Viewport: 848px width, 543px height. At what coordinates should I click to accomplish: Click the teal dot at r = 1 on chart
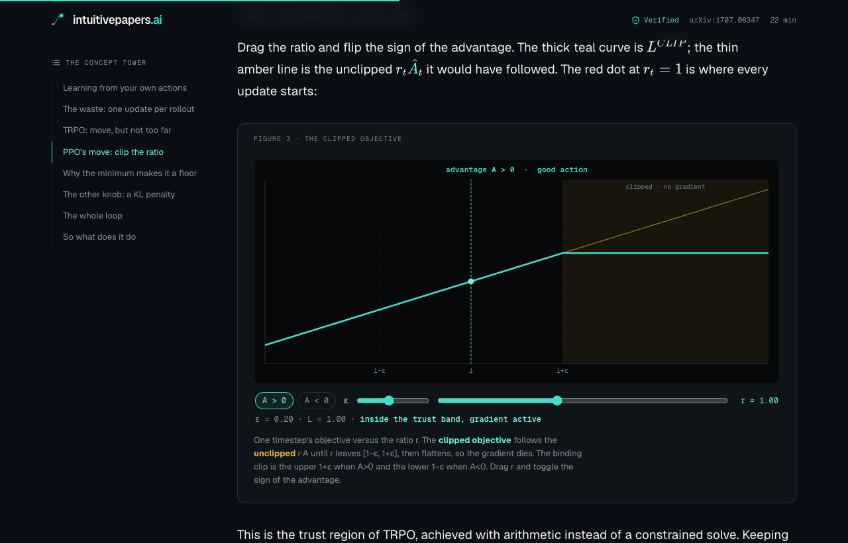pyautogui.click(x=471, y=281)
